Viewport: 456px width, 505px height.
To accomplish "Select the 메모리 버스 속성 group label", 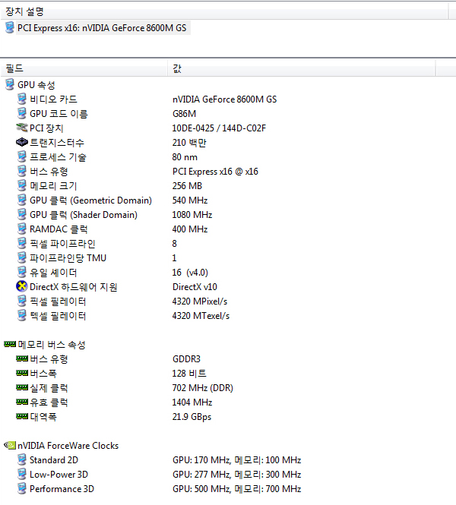I will (52, 345).
